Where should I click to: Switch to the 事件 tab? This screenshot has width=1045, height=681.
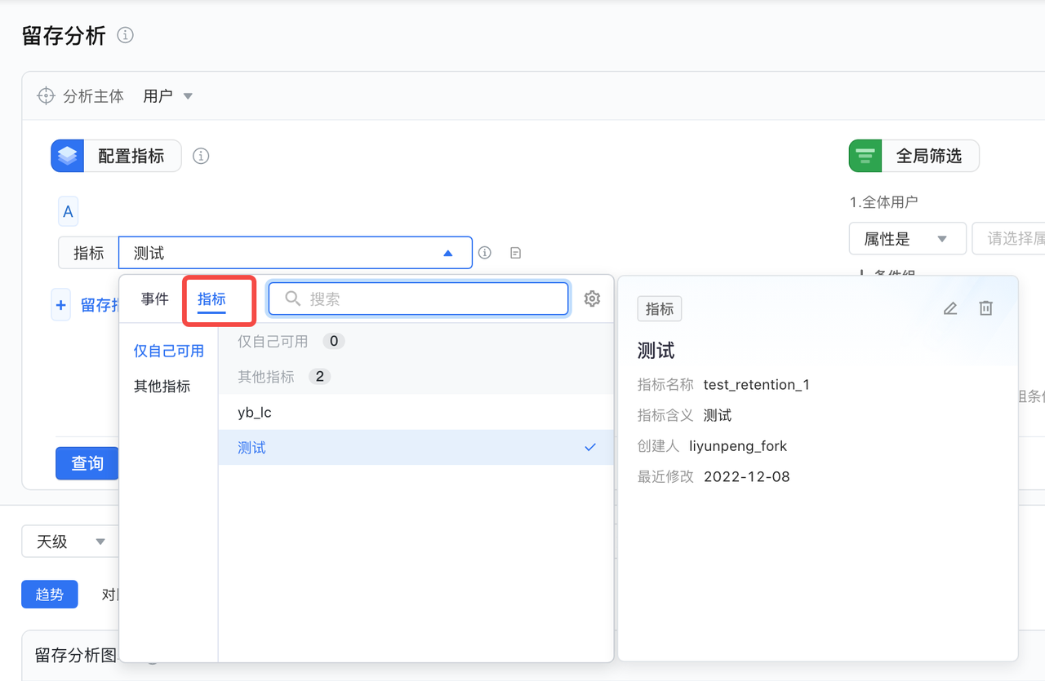pyautogui.click(x=154, y=299)
